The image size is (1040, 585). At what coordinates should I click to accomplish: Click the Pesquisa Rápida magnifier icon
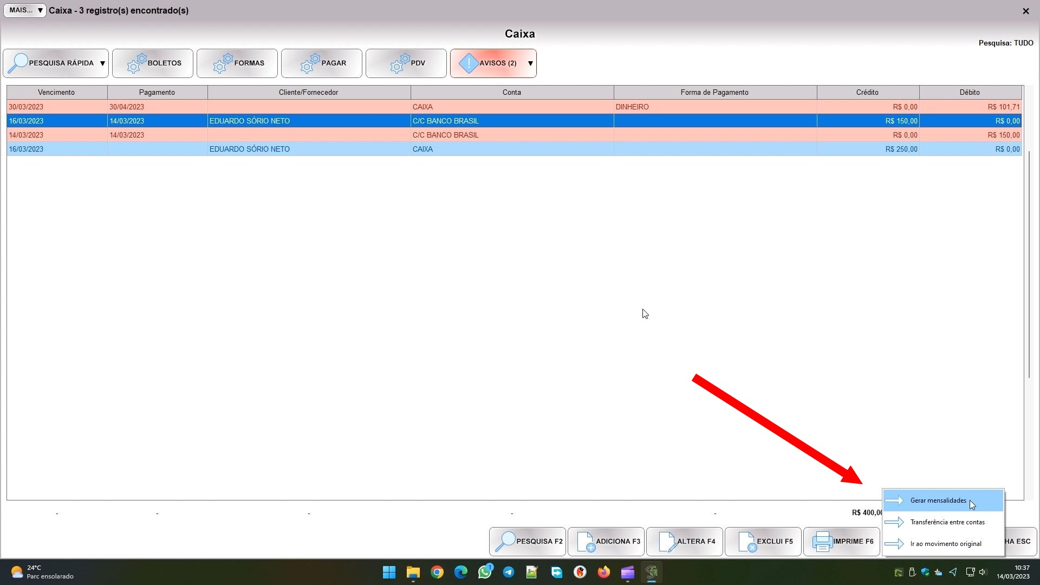(x=18, y=63)
